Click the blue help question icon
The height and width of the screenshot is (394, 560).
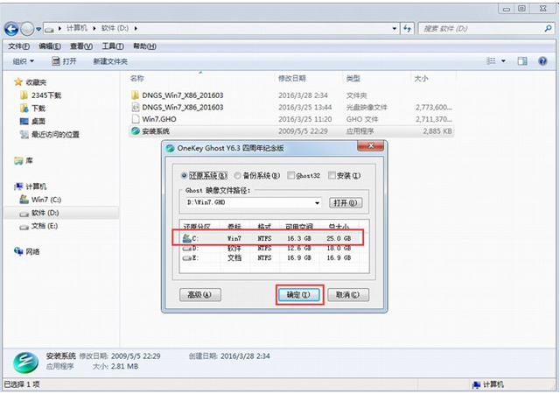pos(542,61)
